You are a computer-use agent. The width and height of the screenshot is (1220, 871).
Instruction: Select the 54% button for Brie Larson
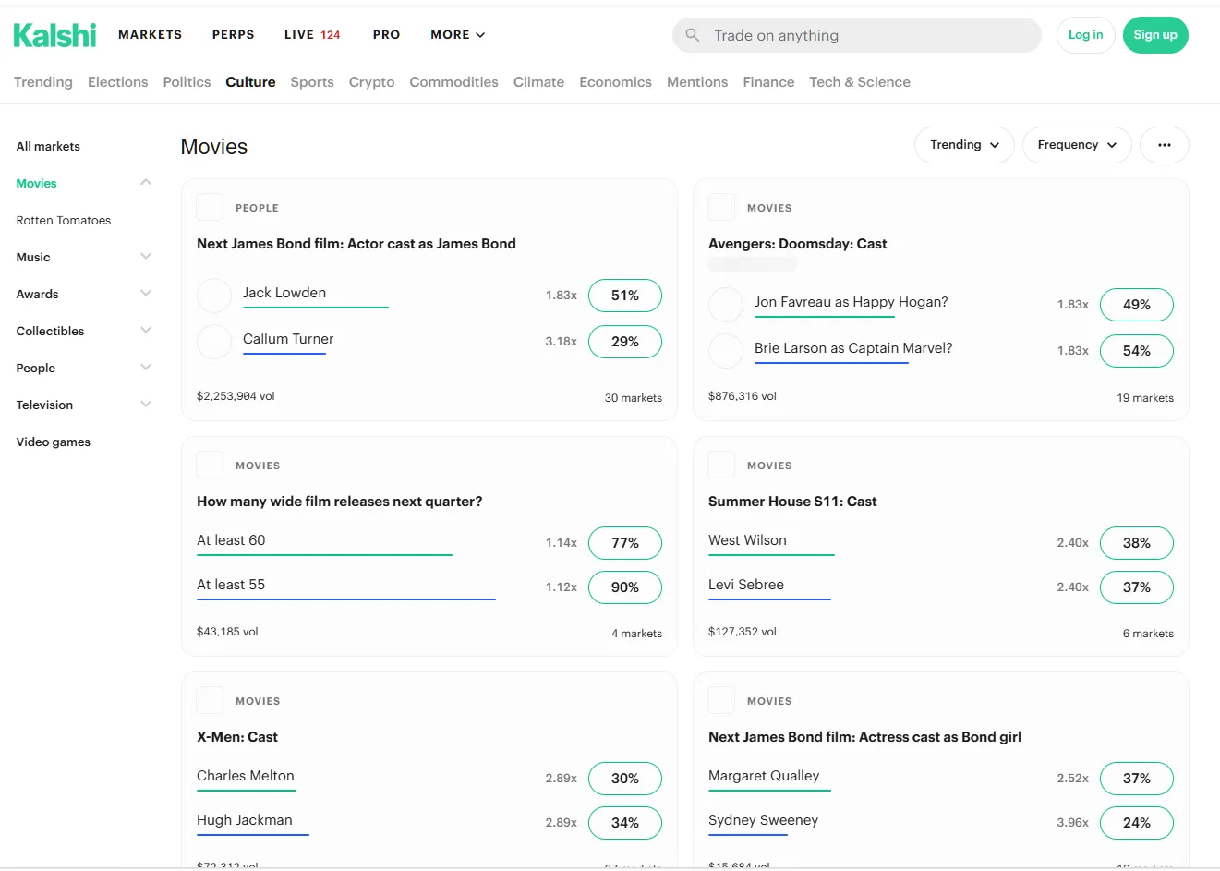pos(1137,351)
